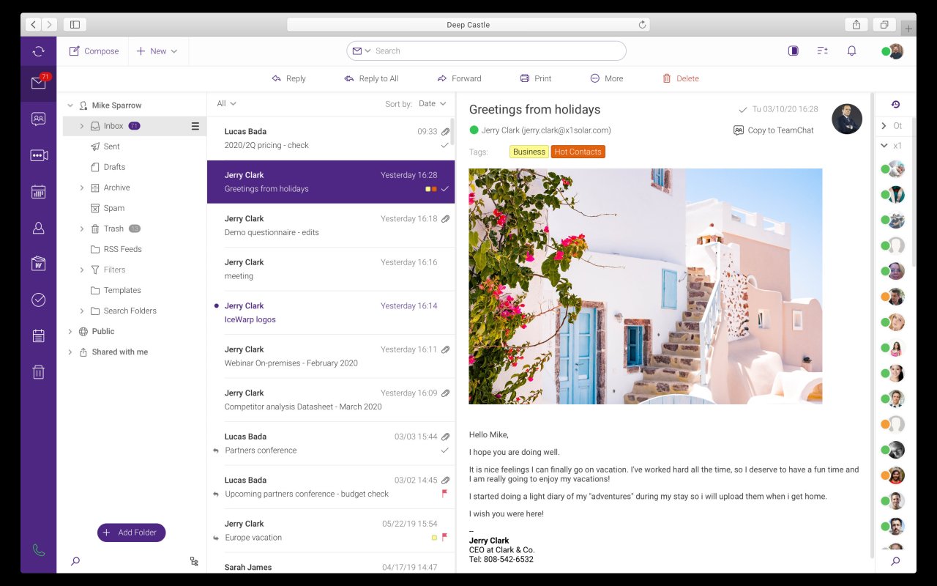This screenshot has height=586, width=937.
Task: Click sender Jerry Clark's avatar photo
Action: click(x=847, y=119)
